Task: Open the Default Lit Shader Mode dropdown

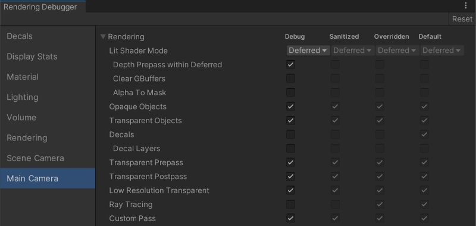Action: point(442,51)
